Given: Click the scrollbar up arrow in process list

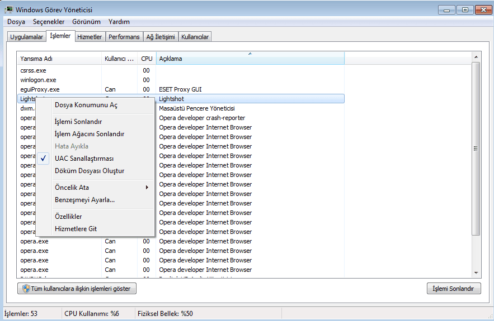Looking at the screenshot, I should coord(476,57).
